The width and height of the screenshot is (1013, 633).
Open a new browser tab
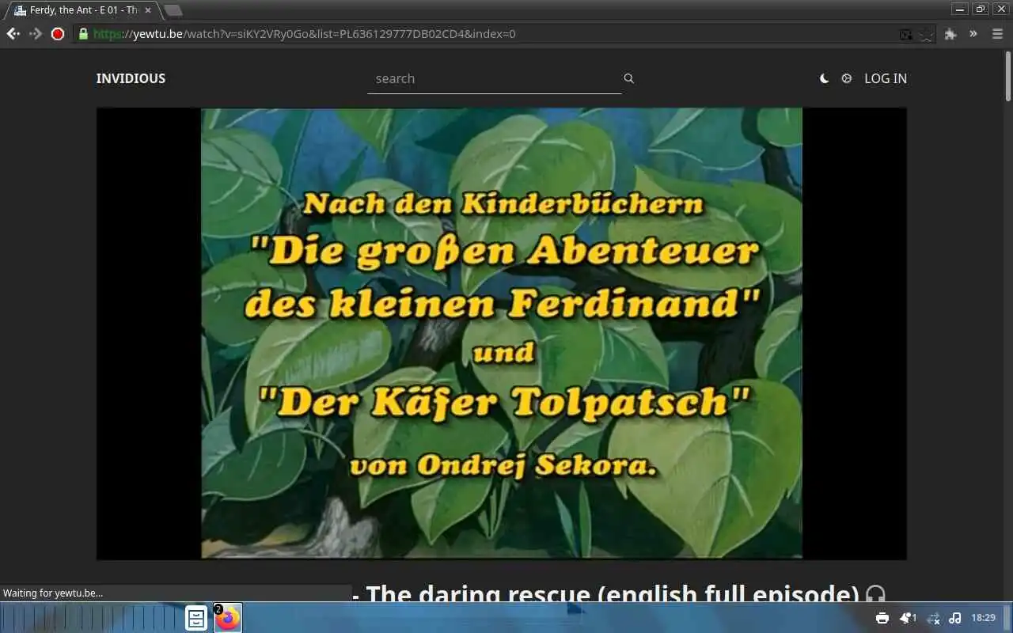pyautogui.click(x=173, y=10)
